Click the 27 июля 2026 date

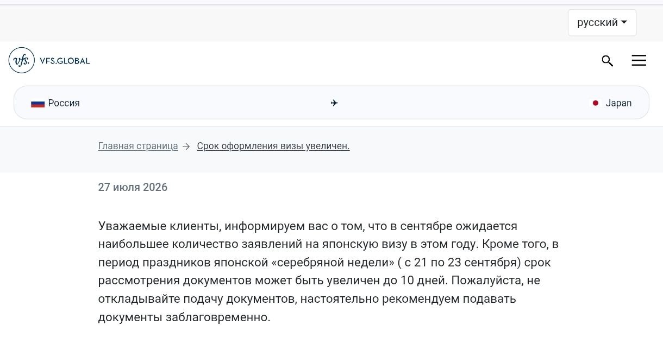pyautogui.click(x=133, y=187)
